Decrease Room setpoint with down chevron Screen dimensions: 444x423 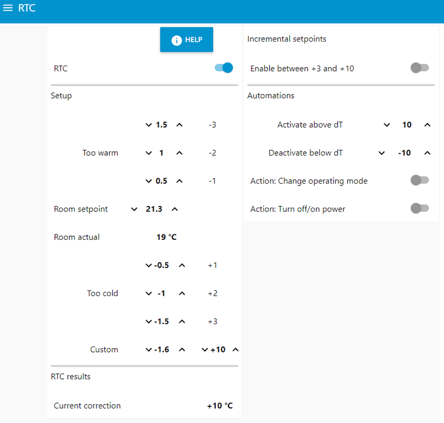point(134,209)
